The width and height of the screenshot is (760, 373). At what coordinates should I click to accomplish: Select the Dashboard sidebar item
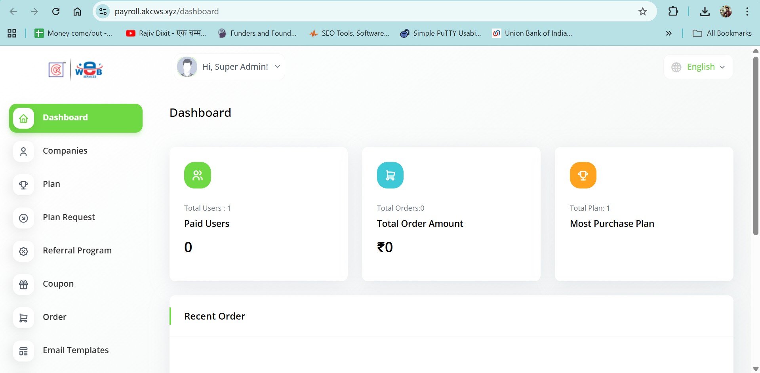tap(76, 118)
